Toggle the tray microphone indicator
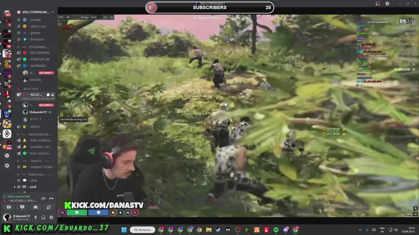This screenshot has width=419, height=235. (367, 230)
